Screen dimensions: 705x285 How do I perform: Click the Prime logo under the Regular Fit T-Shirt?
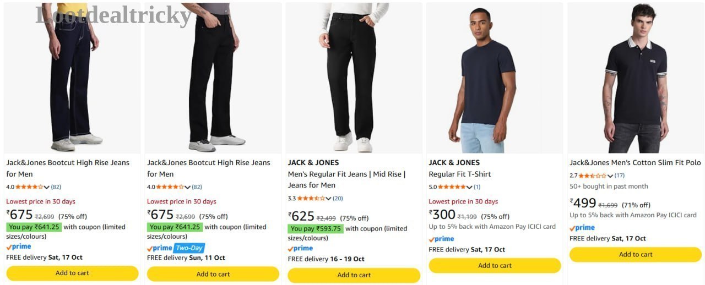click(x=441, y=239)
